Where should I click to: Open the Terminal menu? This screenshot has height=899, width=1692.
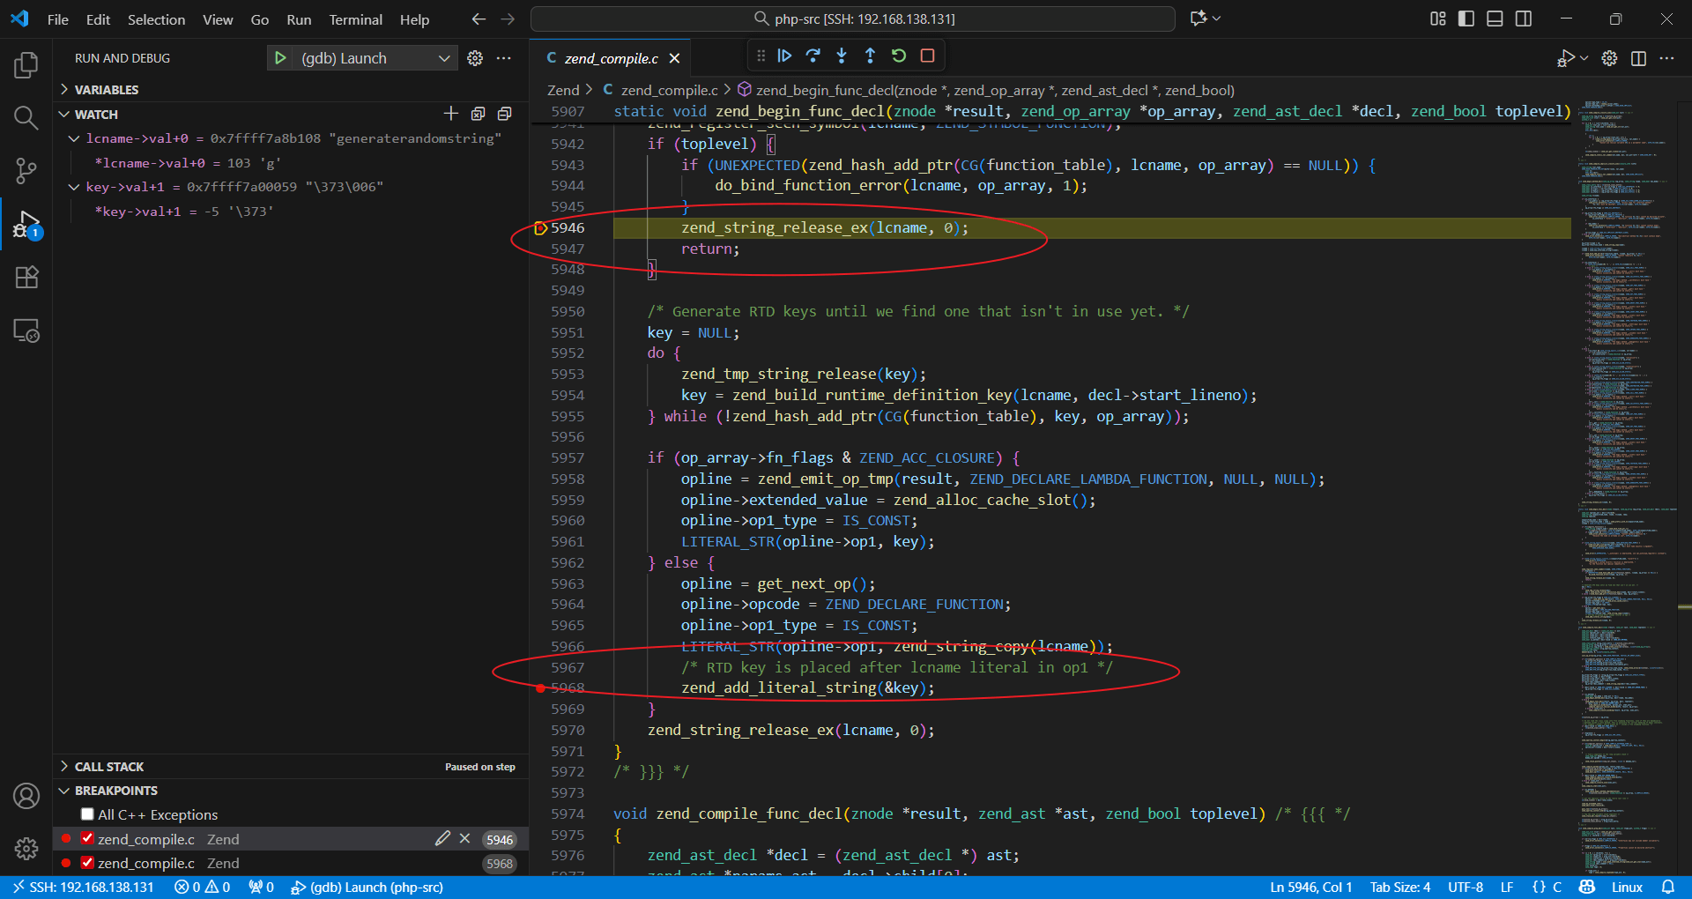(x=355, y=19)
